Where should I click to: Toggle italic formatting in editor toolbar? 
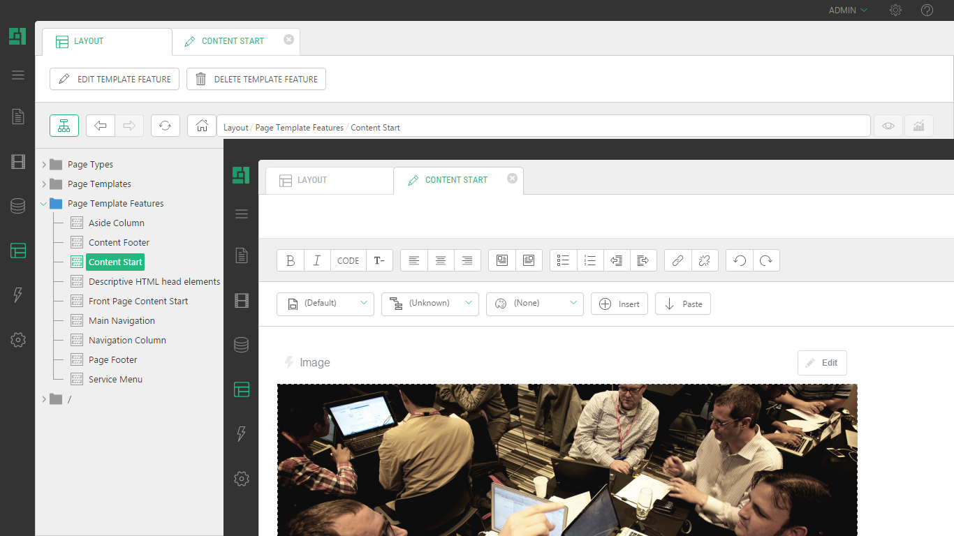pyautogui.click(x=317, y=260)
